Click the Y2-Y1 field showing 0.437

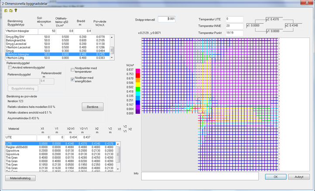(x=84, y=137)
